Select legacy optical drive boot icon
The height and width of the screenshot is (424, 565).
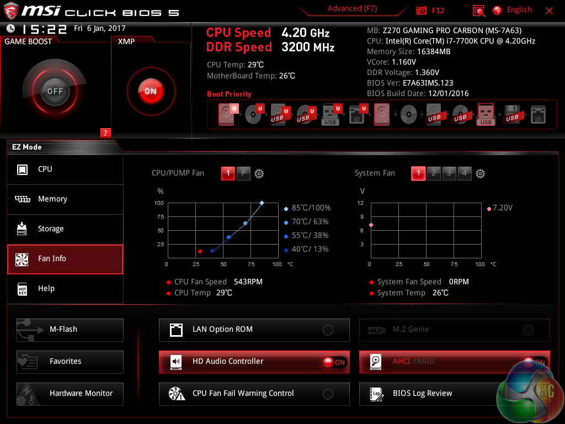[409, 115]
